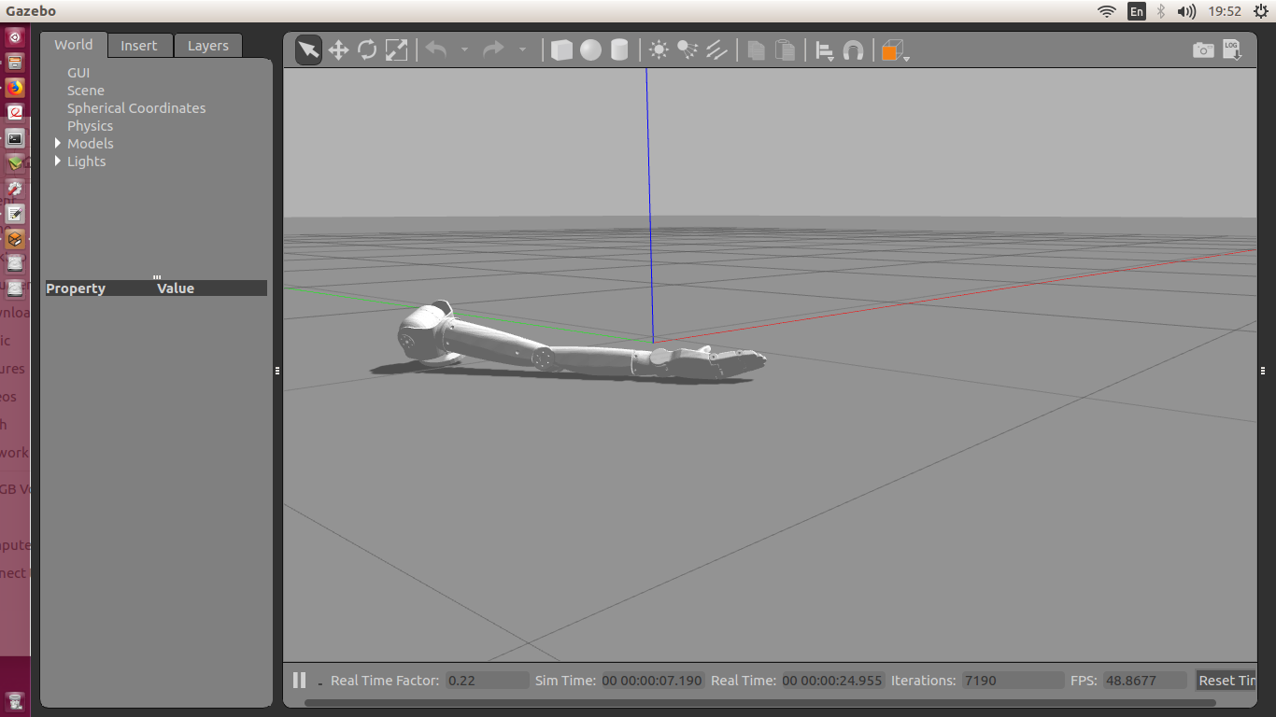This screenshot has width=1276, height=717.
Task: Select the rotate mode tool
Action: [367, 49]
